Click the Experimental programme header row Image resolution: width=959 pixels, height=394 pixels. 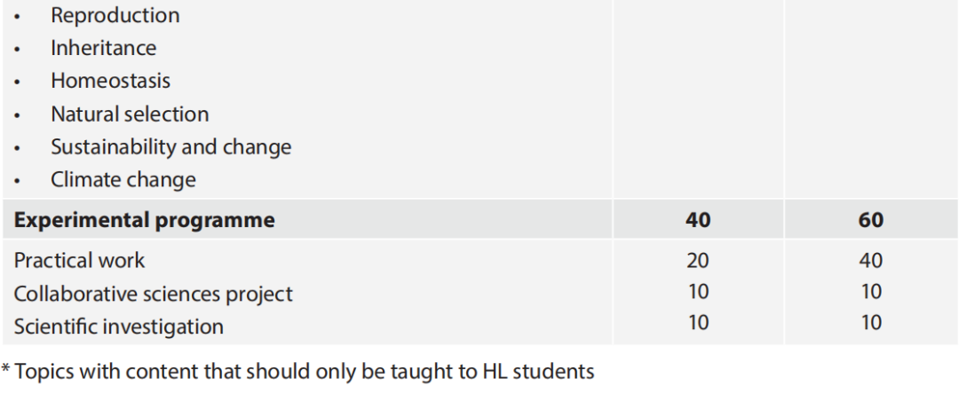(479, 219)
